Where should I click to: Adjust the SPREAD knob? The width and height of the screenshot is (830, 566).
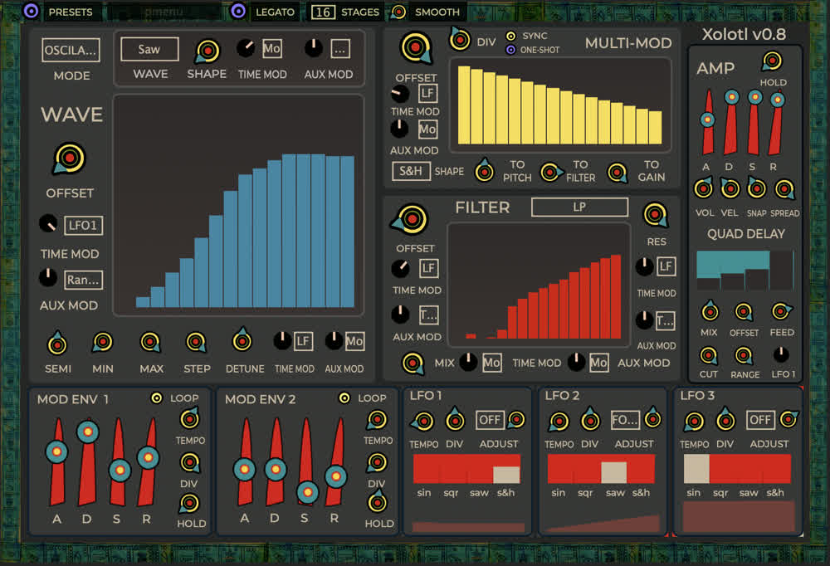(784, 189)
